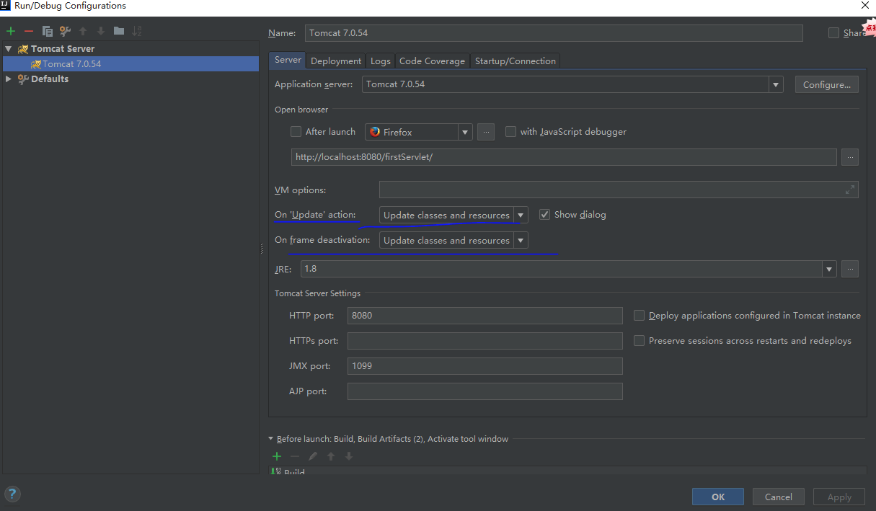The image size is (876, 511).
Task: Click the Name field containing Tomcat 7.0.54
Action: [554, 33]
